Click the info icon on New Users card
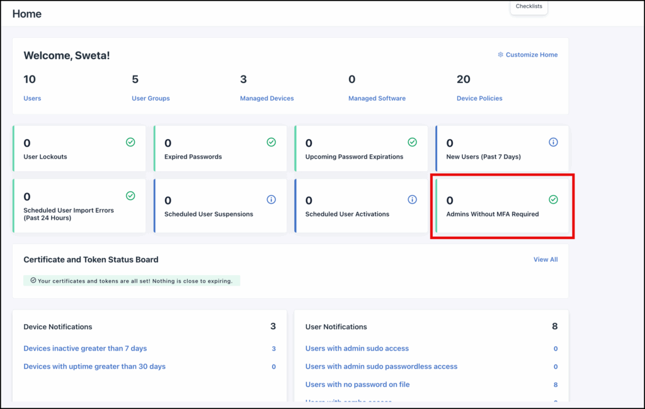 coord(553,142)
